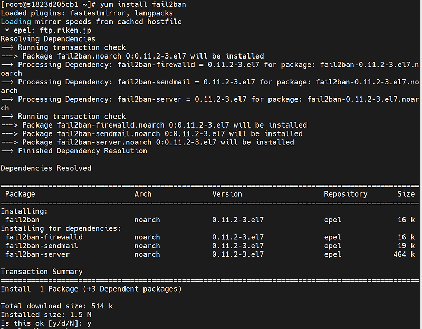The image size is (422, 329).
Task: Select the typed y confirmation character
Action: point(89,323)
